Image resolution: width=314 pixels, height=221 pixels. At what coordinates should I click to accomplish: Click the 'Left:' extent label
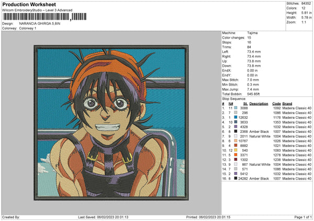tap(225, 52)
